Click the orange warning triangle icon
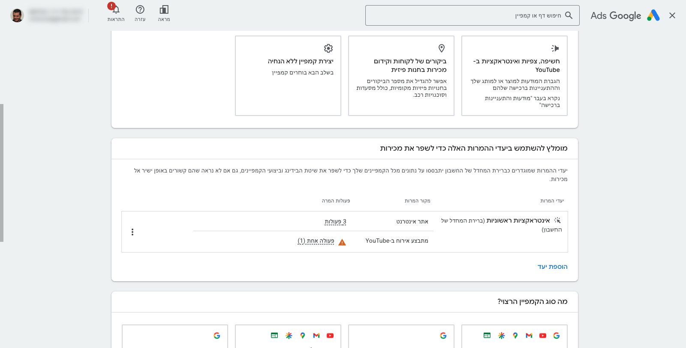Screen dimensions: 686x348 pyautogui.click(x=342, y=242)
